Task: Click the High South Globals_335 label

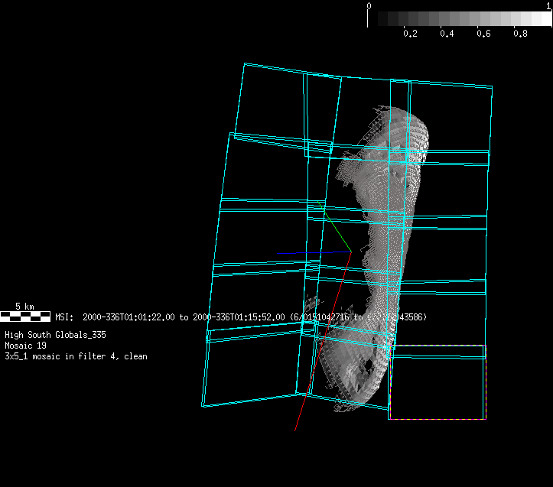Action: pyautogui.click(x=55, y=335)
